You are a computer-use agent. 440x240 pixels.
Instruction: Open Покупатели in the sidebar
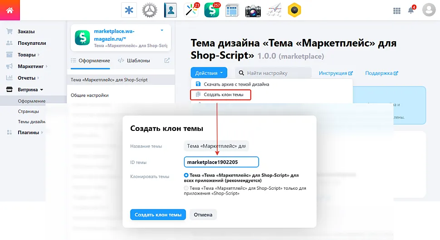pyautogui.click(x=32, y=43)
